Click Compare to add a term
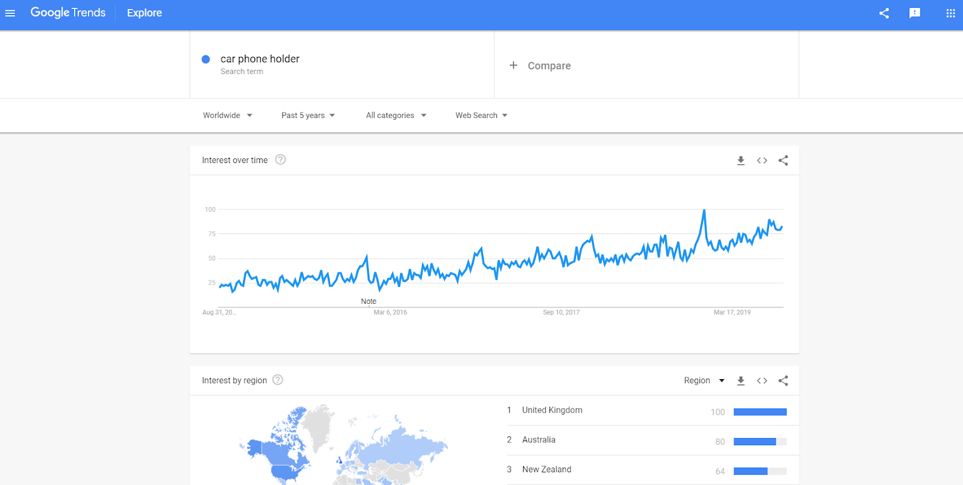This screenshot has height=485, width=963. (540, 66)
